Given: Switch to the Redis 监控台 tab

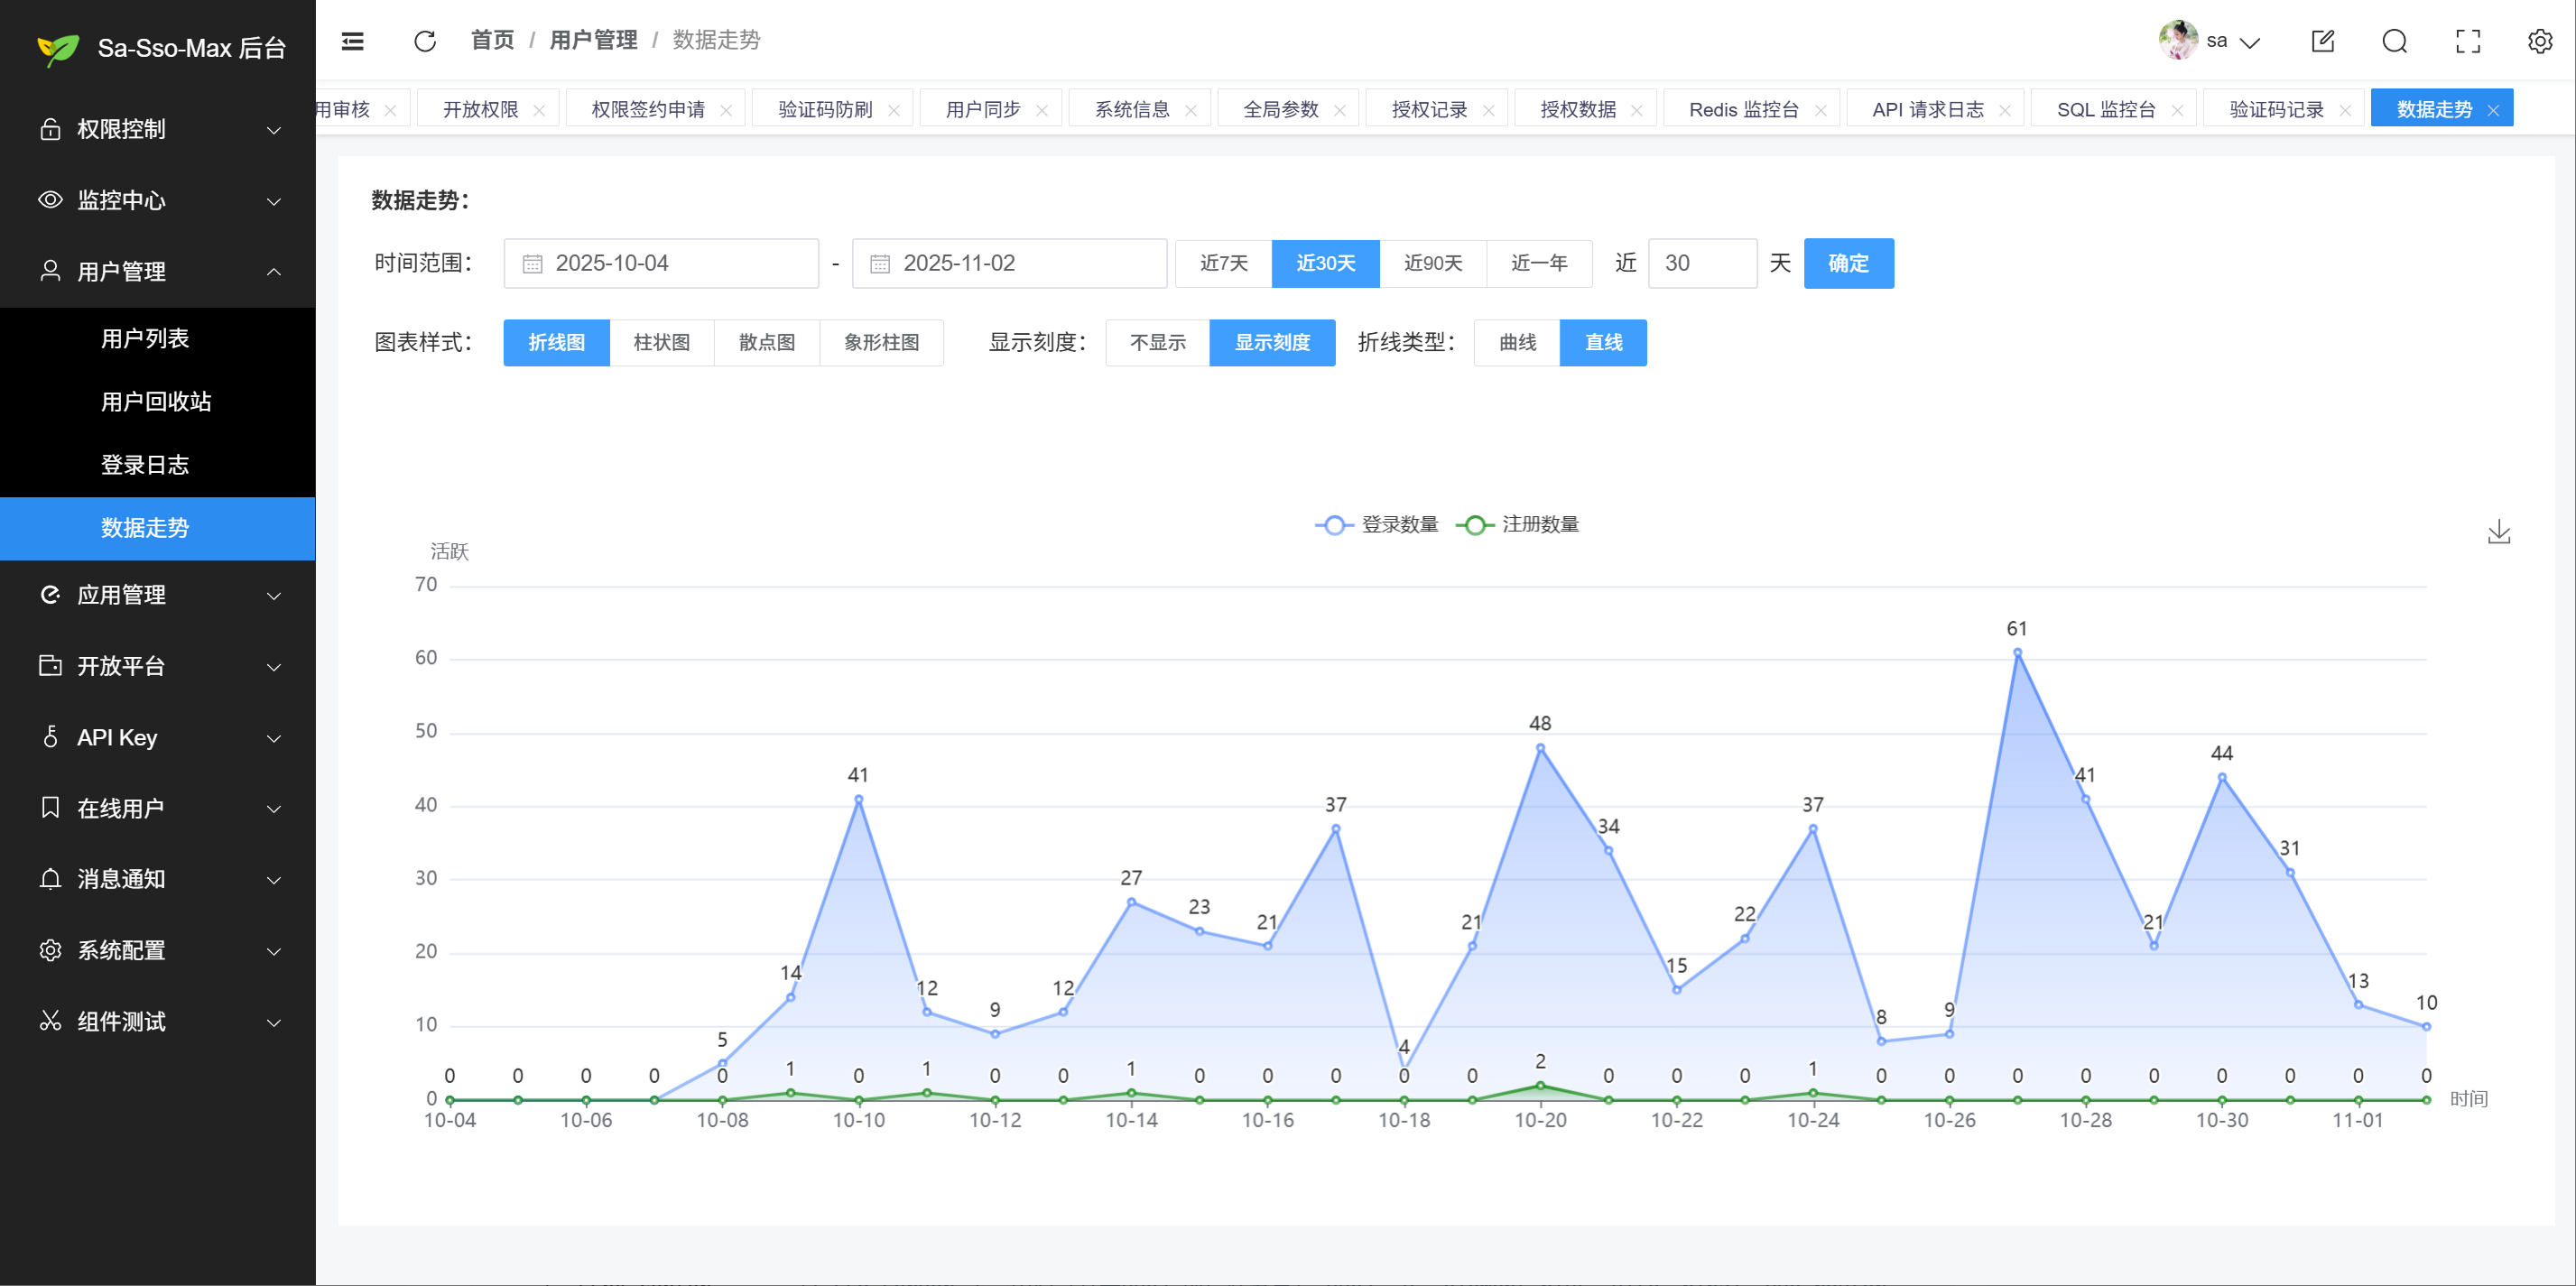Looking at the screenshot, I should pos(1743,109).
